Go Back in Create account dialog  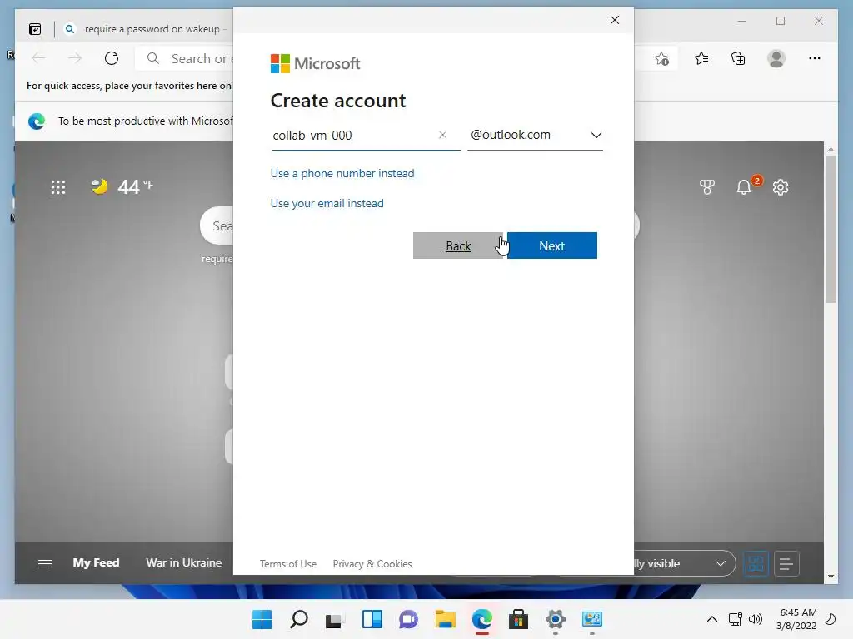458,245
